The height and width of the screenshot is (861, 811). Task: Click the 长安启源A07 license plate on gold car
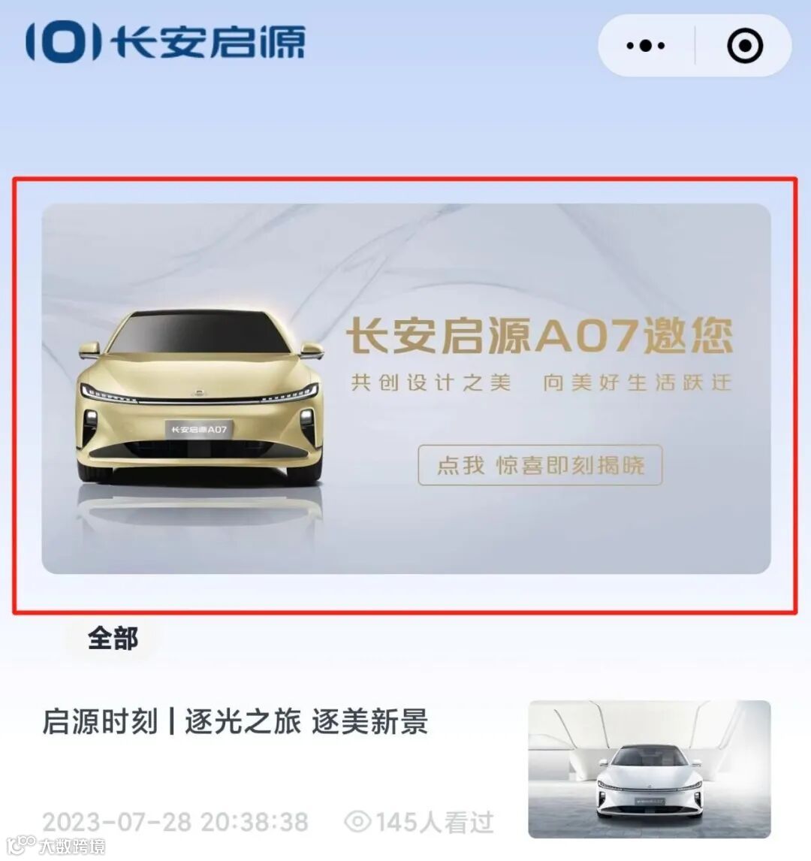(199, 430)
